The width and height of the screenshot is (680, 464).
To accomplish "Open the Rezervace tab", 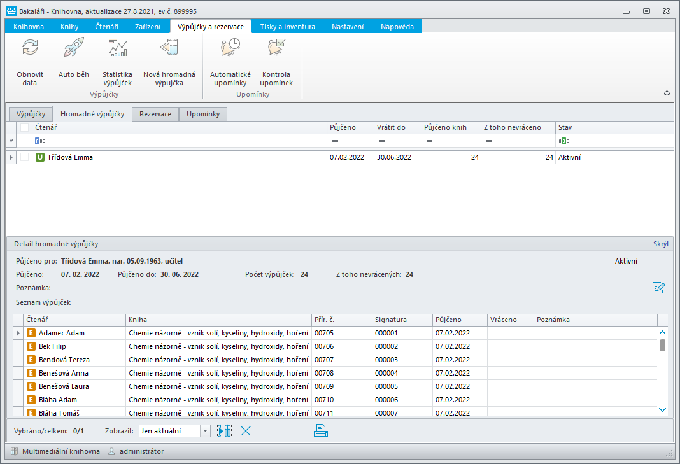I will [155, 114].
